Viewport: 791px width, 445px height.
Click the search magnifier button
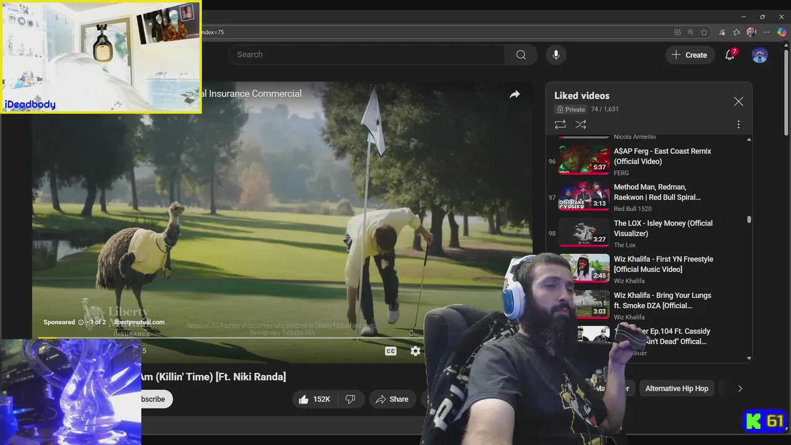point(521,54)
